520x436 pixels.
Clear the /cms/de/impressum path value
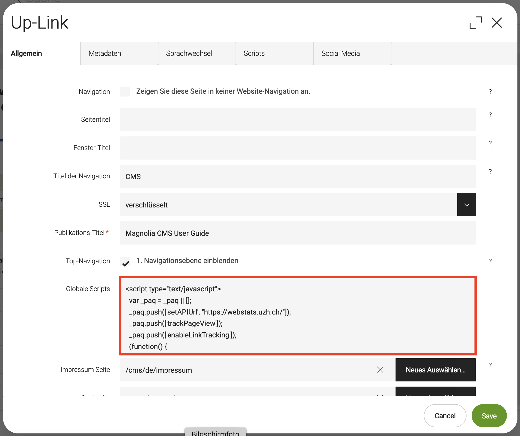(380, 370)
